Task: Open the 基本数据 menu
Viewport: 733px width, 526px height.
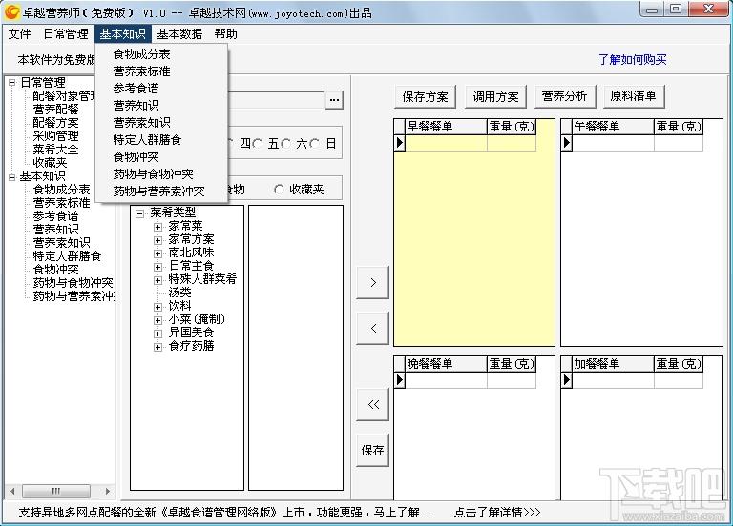Action: click(179, 33)
